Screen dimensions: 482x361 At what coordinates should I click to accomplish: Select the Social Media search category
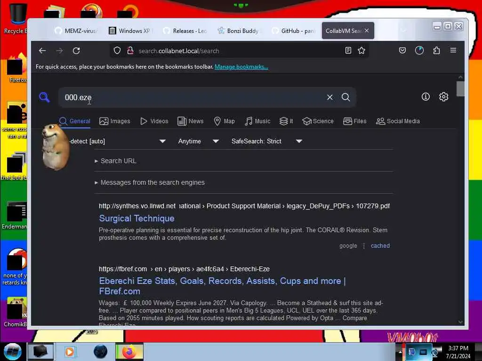[x=398, y=121]
